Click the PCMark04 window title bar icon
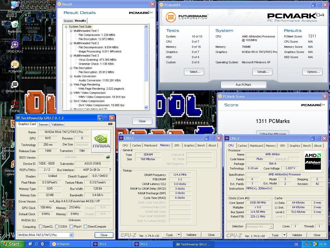 pyautogui.click(x=161, y=5)
